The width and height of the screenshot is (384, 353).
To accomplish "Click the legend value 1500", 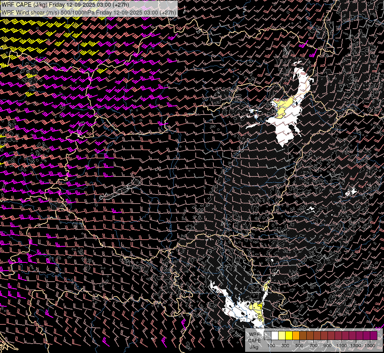I will (370, 346).
